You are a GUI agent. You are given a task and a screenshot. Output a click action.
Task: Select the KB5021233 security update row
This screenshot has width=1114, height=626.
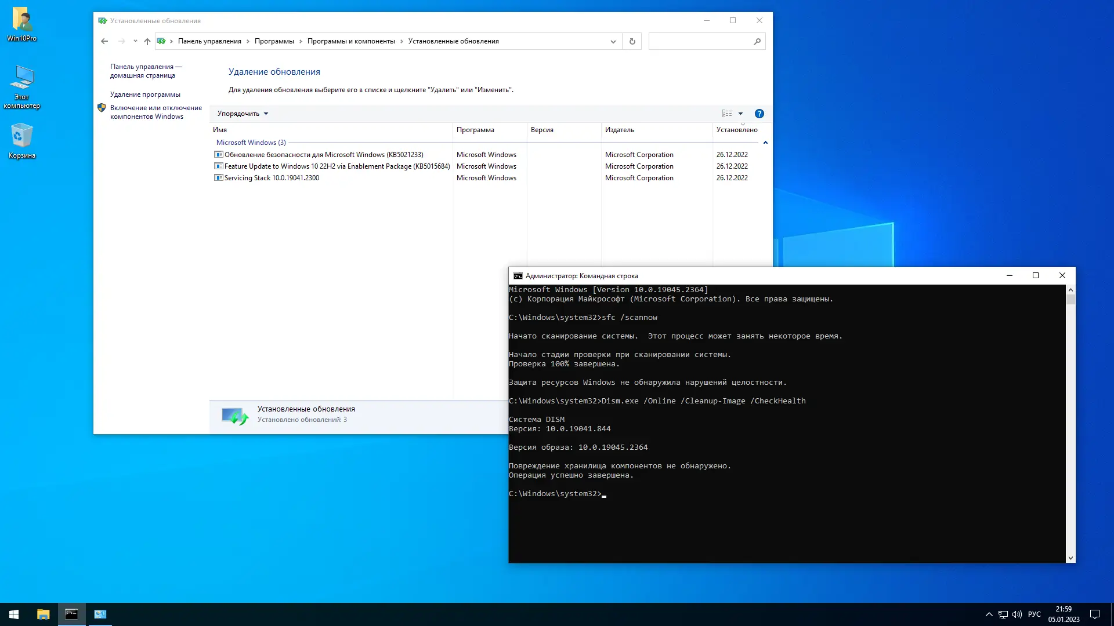coord(324,155)
